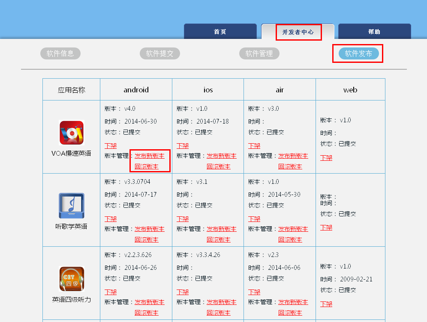Click 回滚版本 for VOA慢速英语 ios

click(x=218, y=167)
